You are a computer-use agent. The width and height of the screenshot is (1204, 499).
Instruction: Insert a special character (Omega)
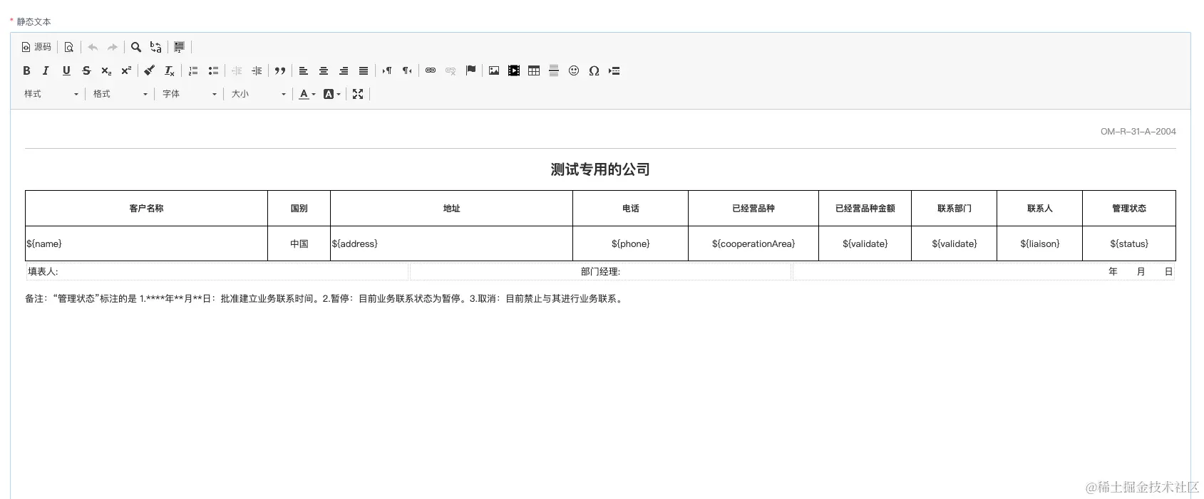(x=594, y=70)
